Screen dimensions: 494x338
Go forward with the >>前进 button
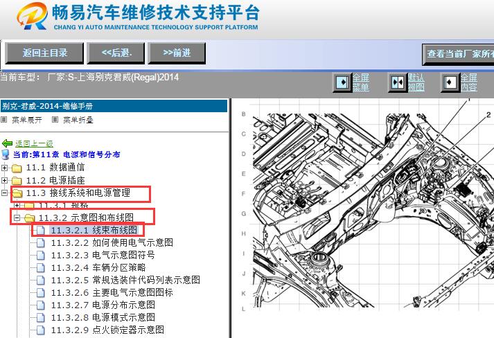177,53
